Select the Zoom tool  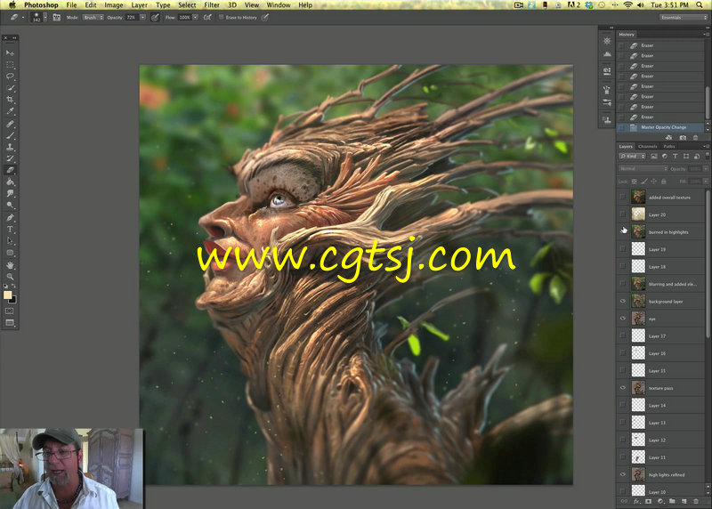click(x=10, y=277)
